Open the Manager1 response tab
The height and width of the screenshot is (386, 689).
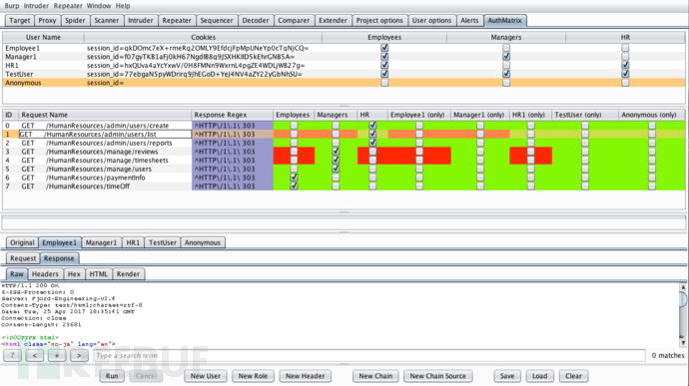pyautogui.click(x=101, y=242)
